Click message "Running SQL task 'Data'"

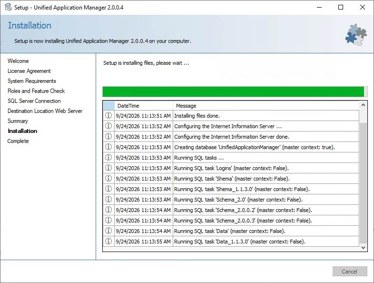click(230, 231)
